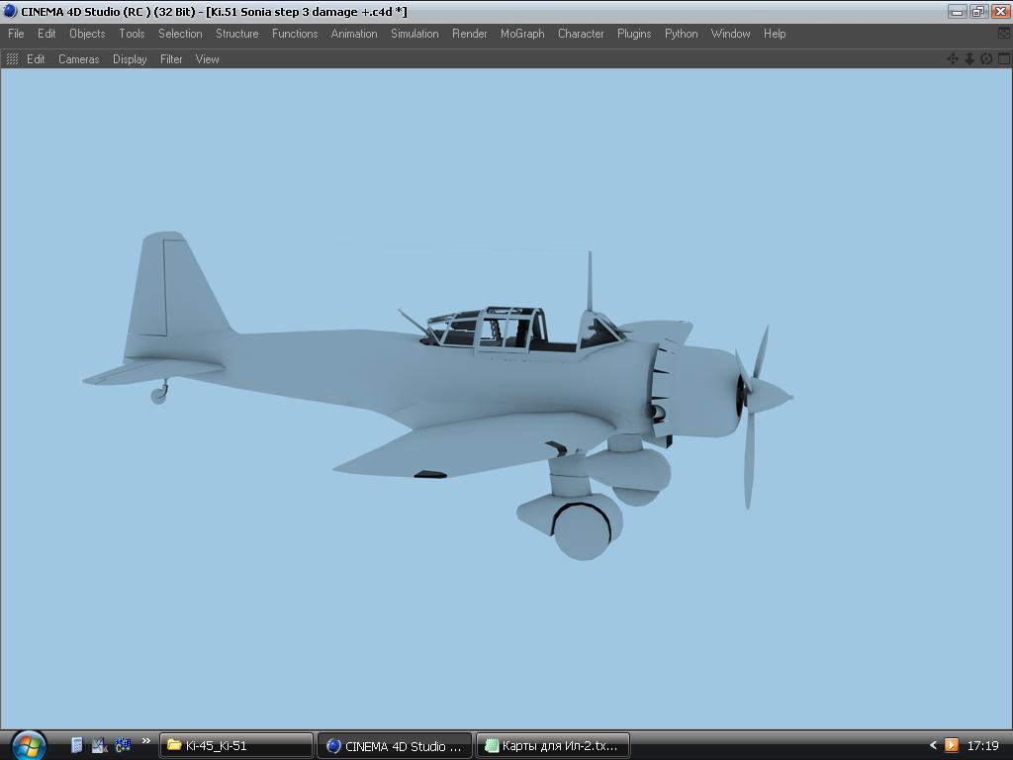Open the Windows Start orb
This screenshot has width=1013, height=760.
(x=27, y=744)
